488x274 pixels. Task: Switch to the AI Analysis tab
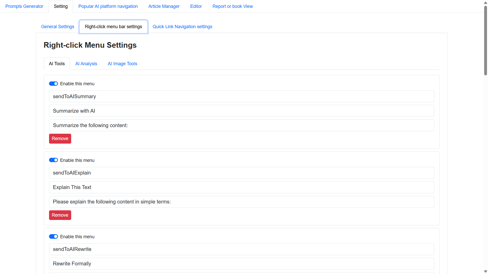(86, 64)
